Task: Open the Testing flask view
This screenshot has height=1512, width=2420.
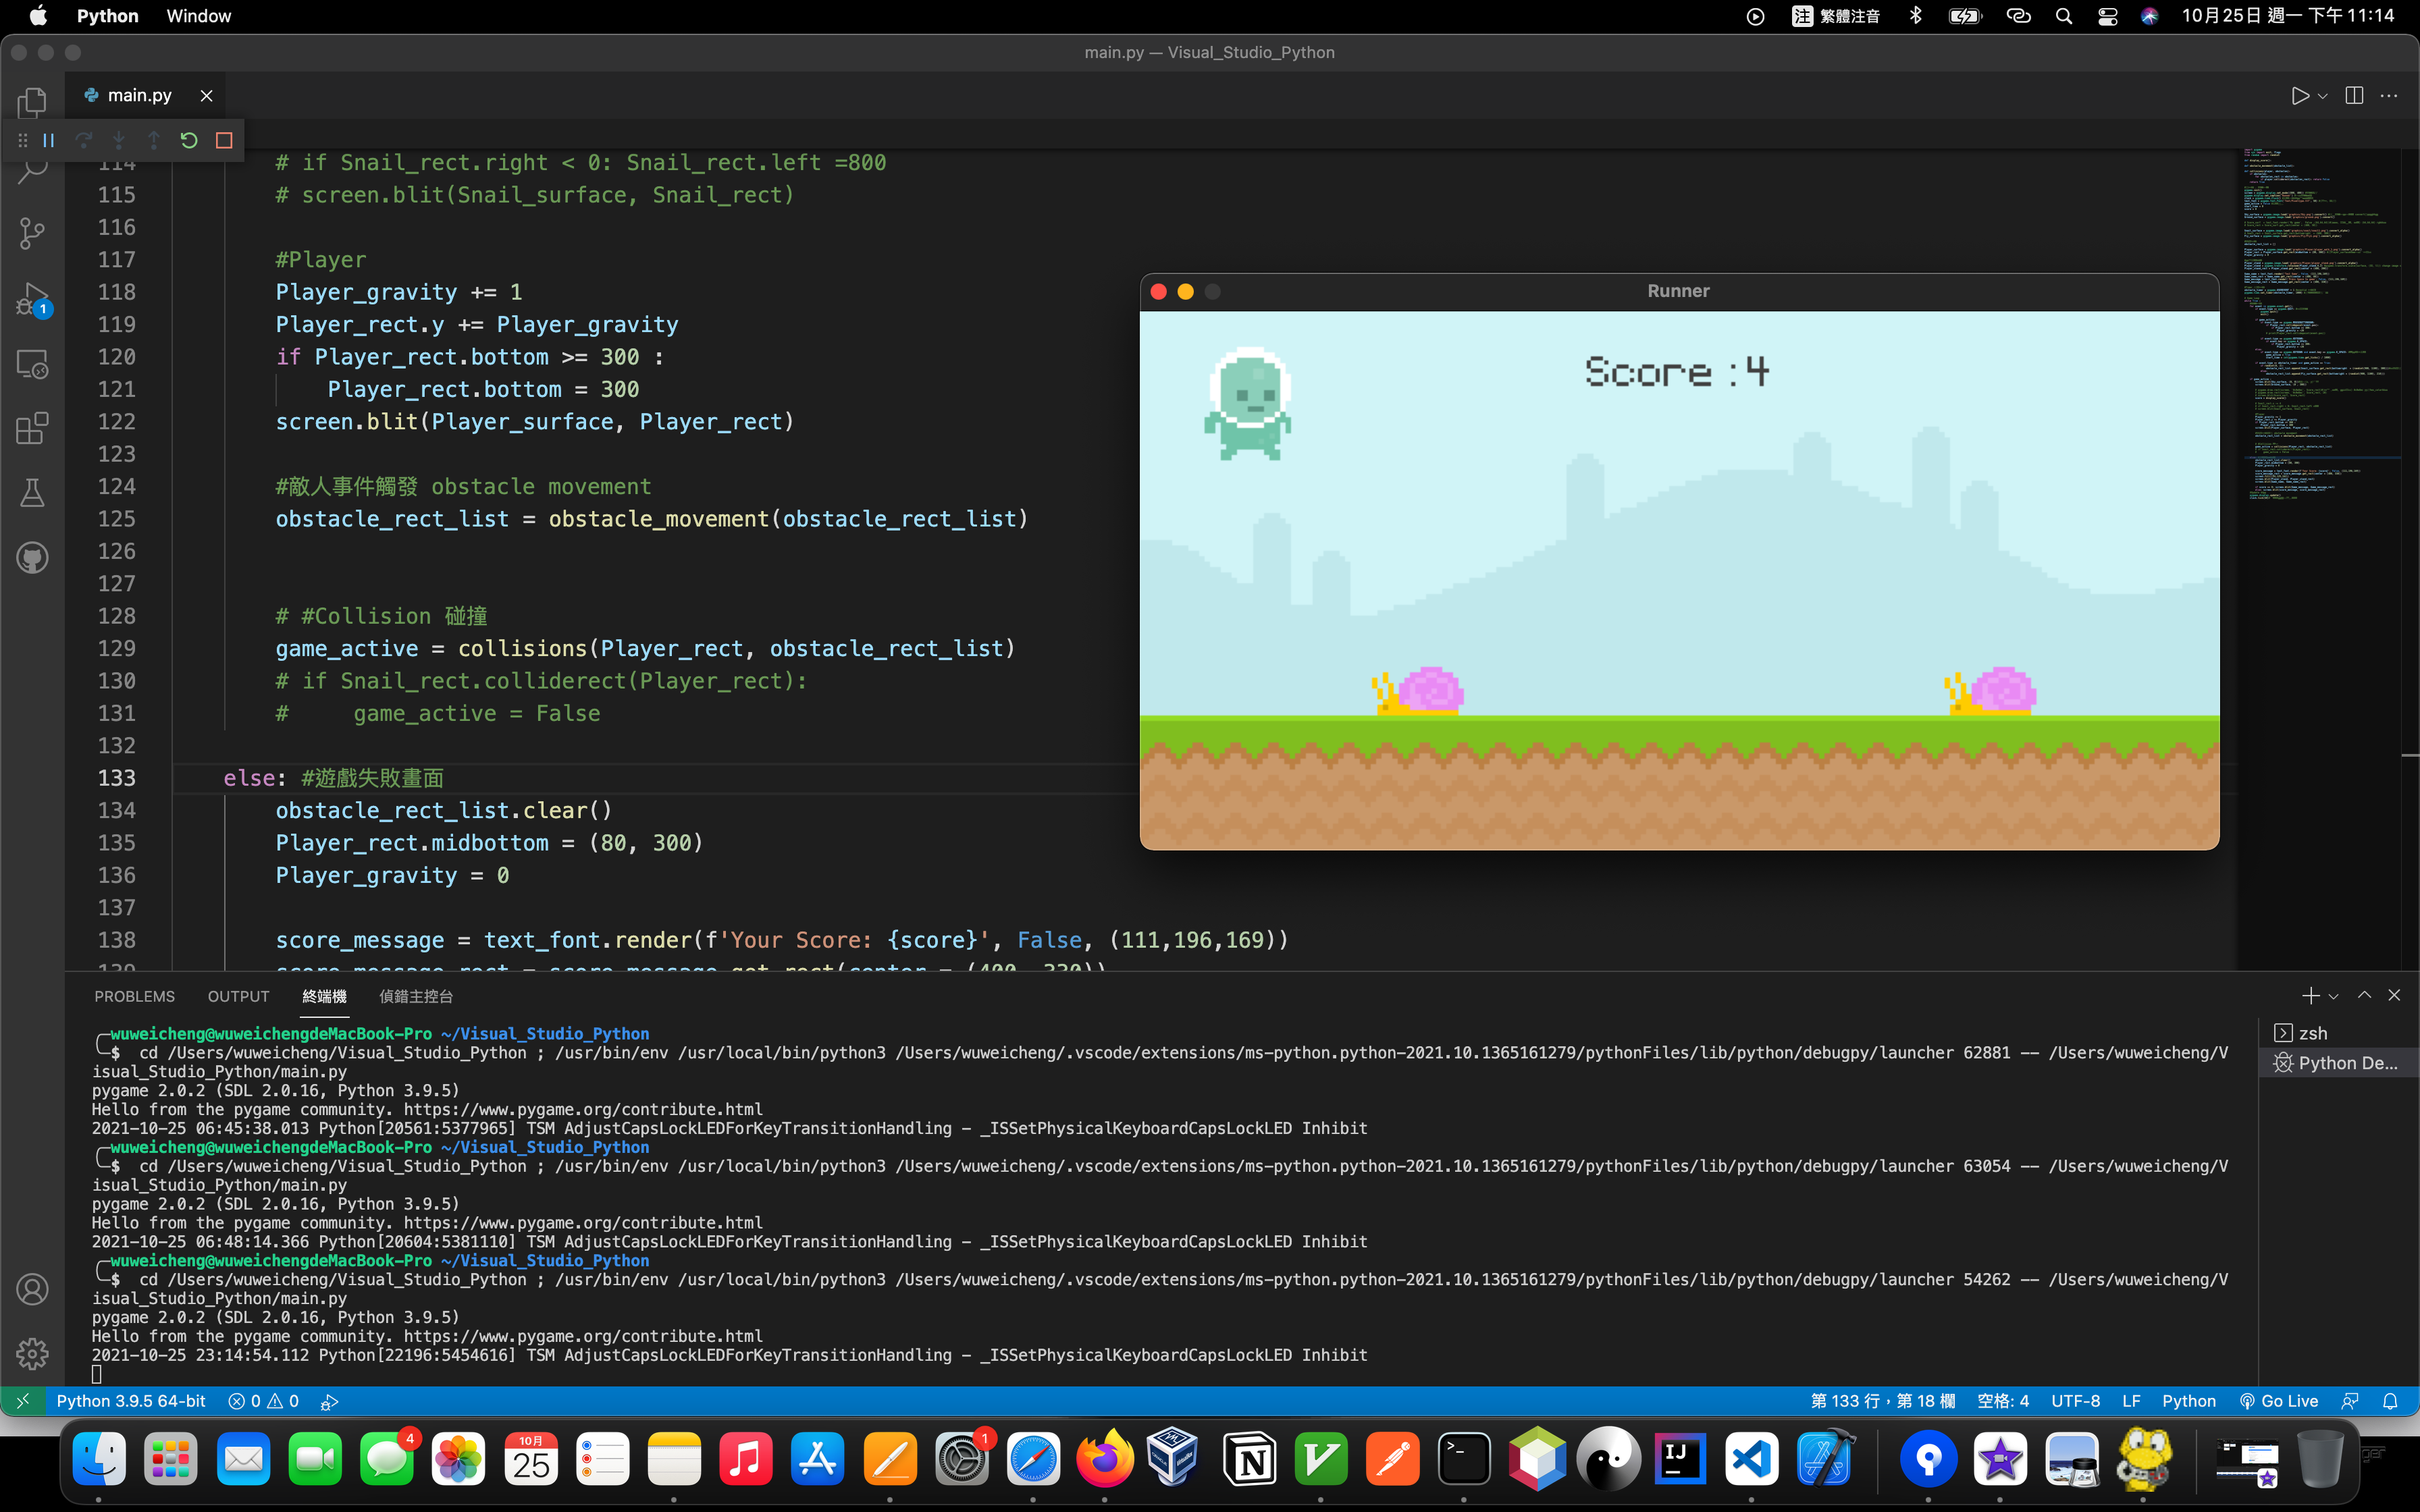Action: 32,492
